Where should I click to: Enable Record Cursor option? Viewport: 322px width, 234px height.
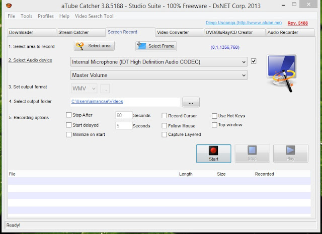point(165,116)
